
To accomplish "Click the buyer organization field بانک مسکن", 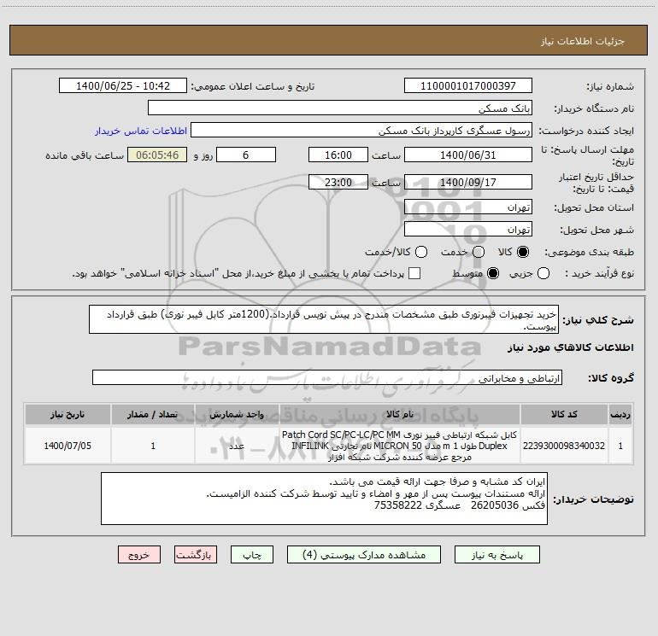I will point(340,108).
